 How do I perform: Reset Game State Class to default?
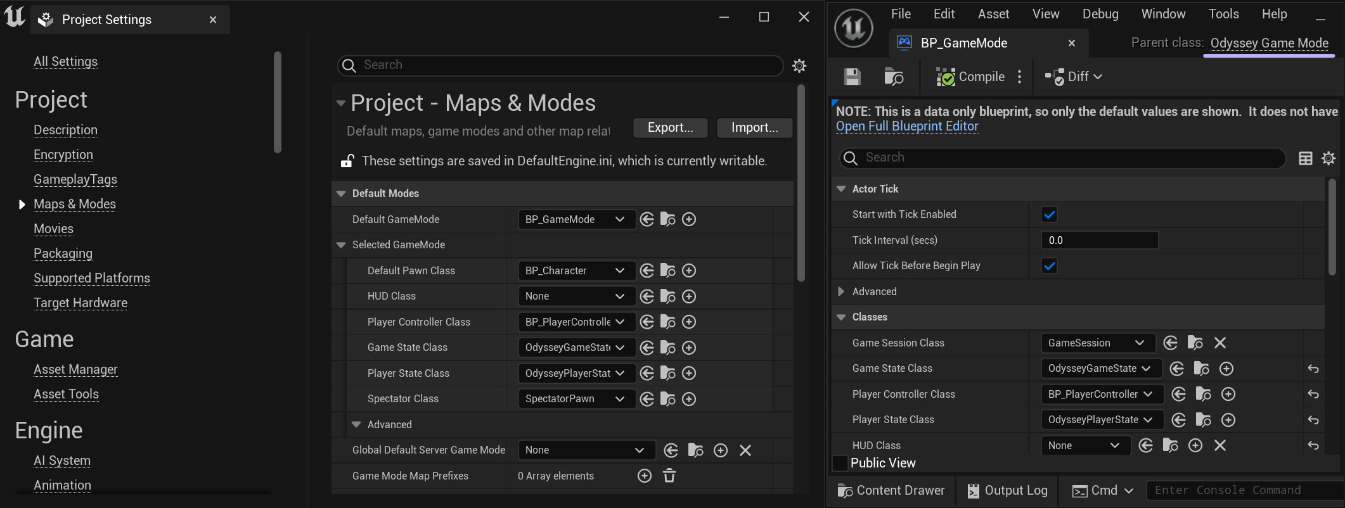pyautogui.click(x=1313, y=369)
